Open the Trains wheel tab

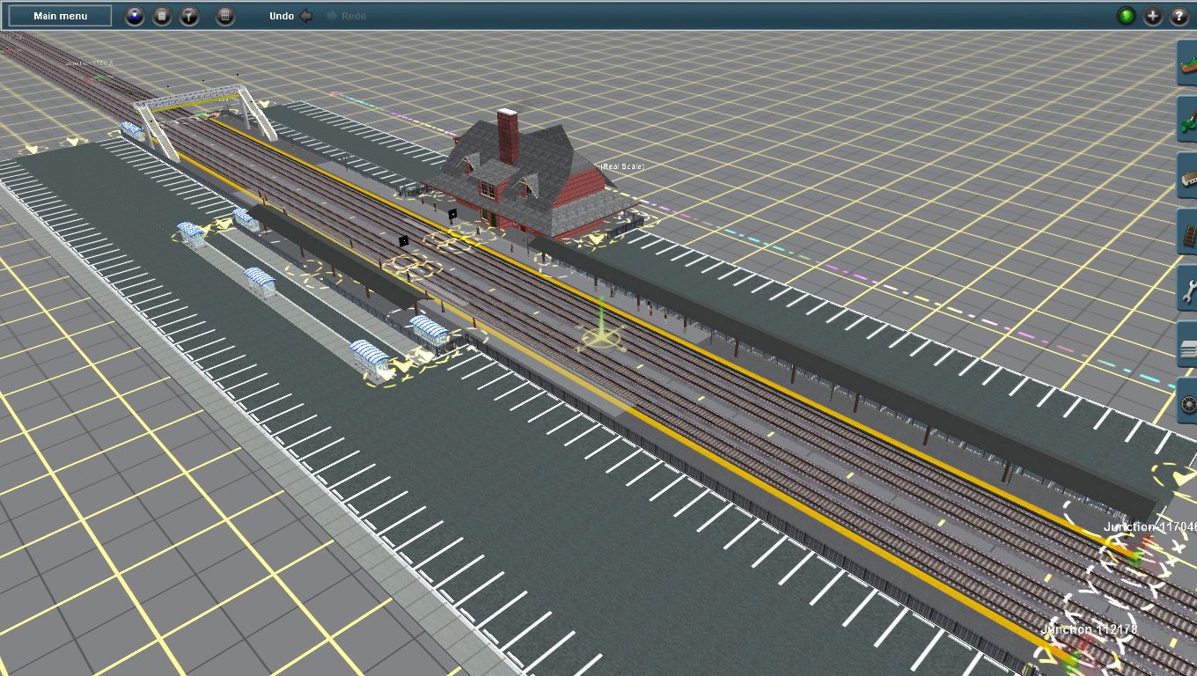click(1187, 401)
